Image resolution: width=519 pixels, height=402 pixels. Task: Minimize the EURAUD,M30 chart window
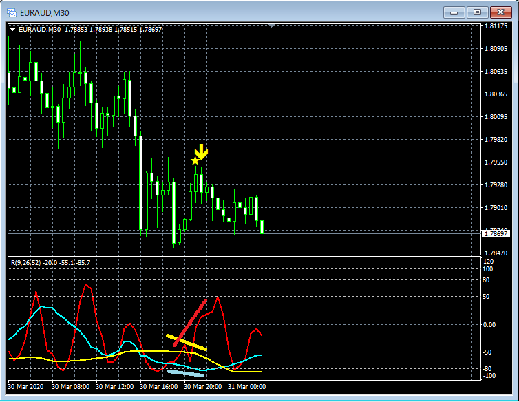[454, 12]
